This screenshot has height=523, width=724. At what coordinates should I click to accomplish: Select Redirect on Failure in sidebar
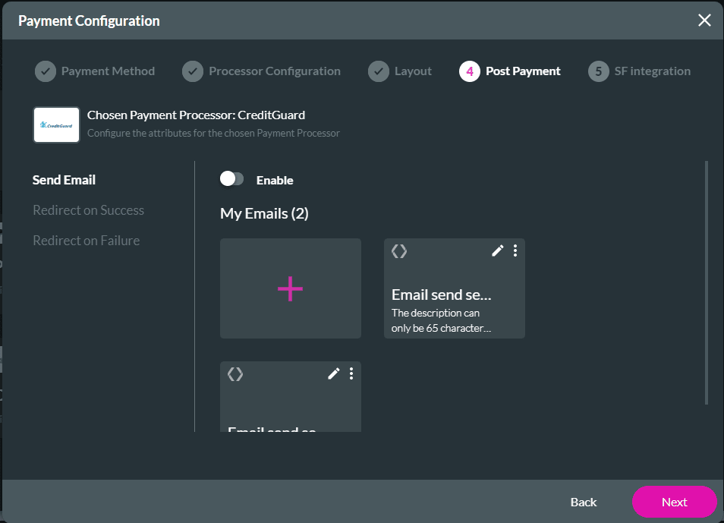point(86,241)
